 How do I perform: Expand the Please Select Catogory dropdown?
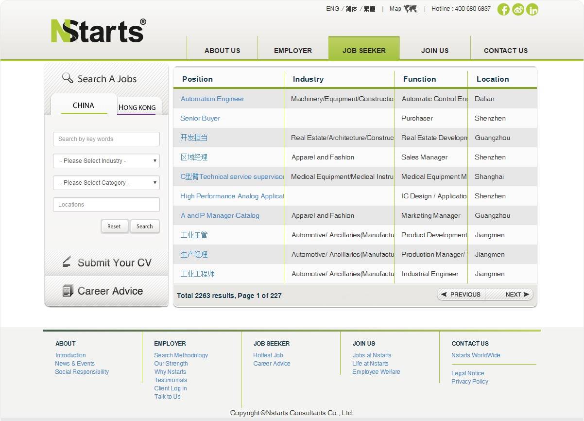106,183
